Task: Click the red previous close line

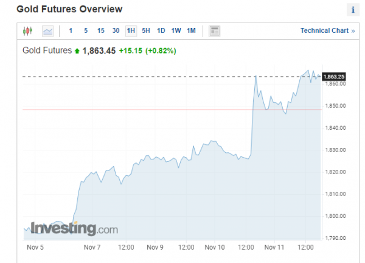Action: (x=172, y=110)
